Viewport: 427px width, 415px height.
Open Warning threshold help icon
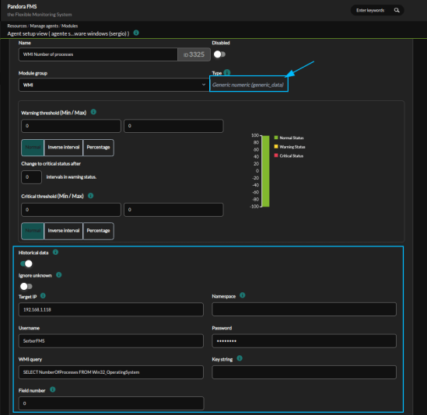pos(93,112)
